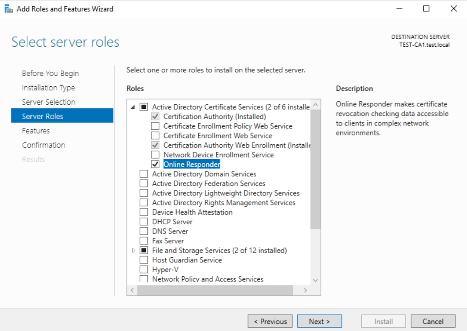Click the Results step in sidebar
467x331 pixels.
coord(33,159)
